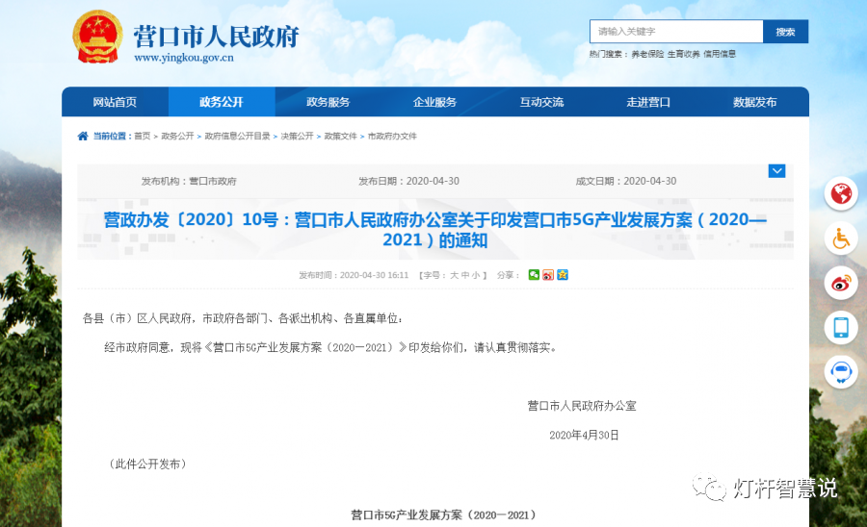Focus the keyword search input field
This screenshot has width=867, height=527.
point(676,32)
